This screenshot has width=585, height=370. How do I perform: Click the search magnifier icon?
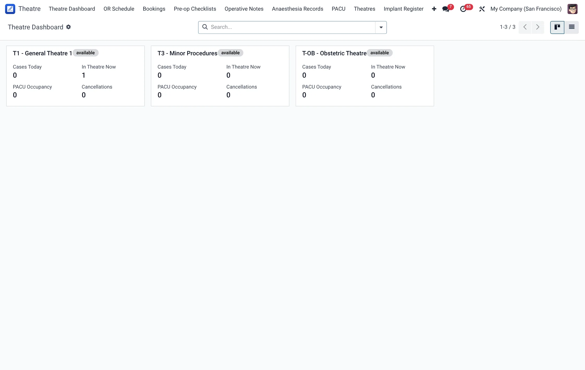tap(205, 27)
